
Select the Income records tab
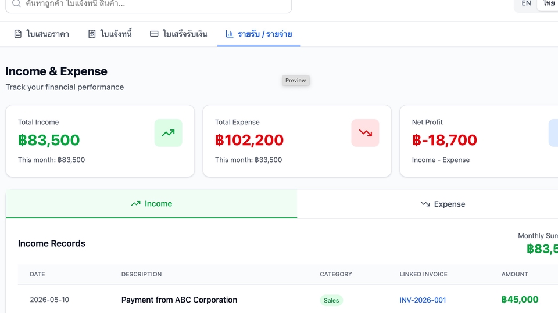point(152,204)
